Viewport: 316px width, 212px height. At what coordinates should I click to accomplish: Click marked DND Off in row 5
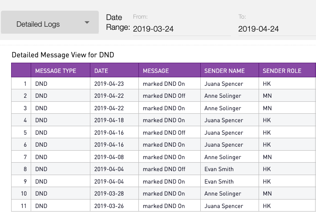coord(164,132)
